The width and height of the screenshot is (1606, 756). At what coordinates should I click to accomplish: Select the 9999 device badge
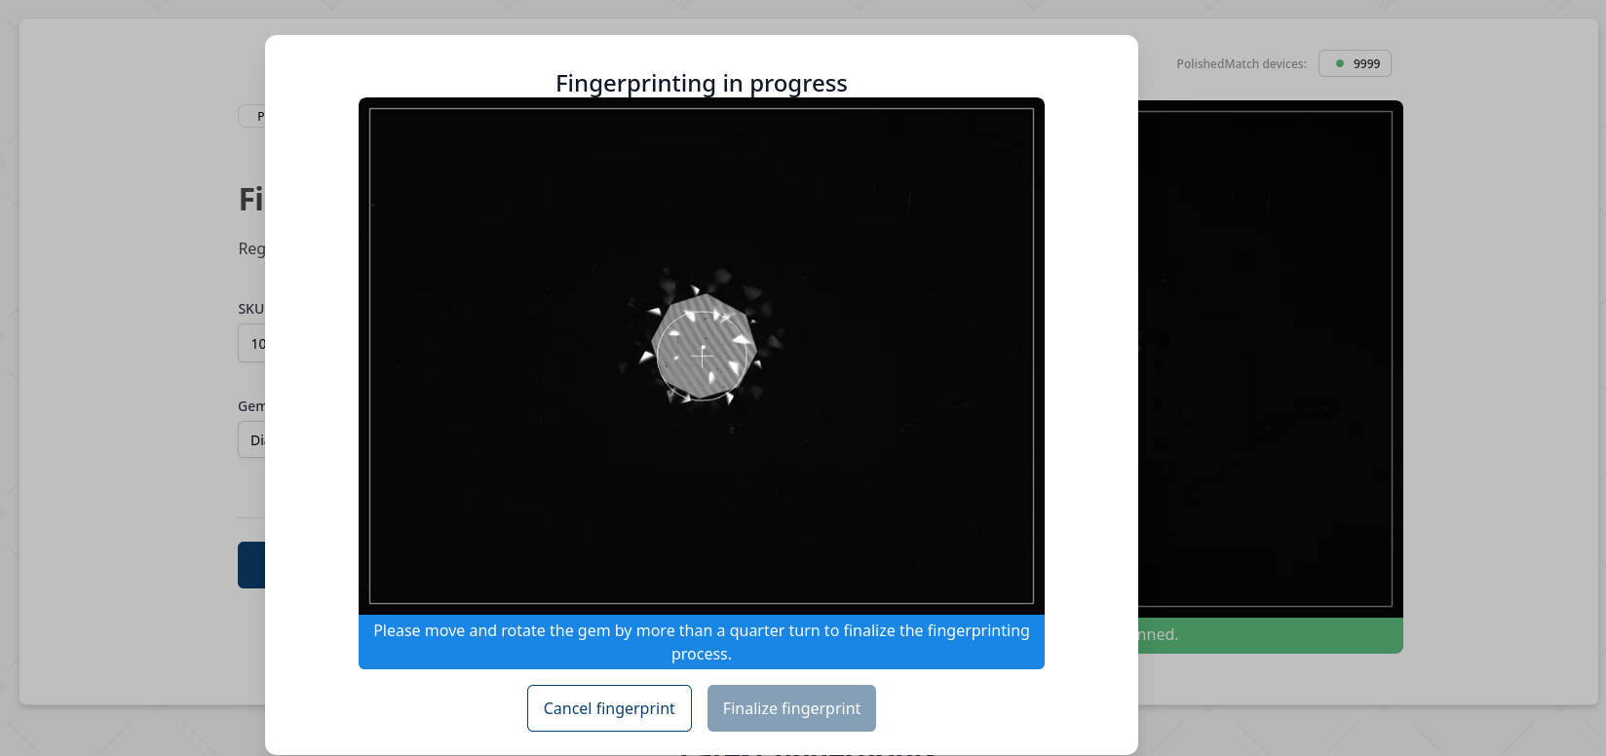(x=1355, y=63)
